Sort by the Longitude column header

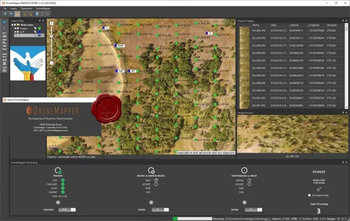tap(317, 25)
